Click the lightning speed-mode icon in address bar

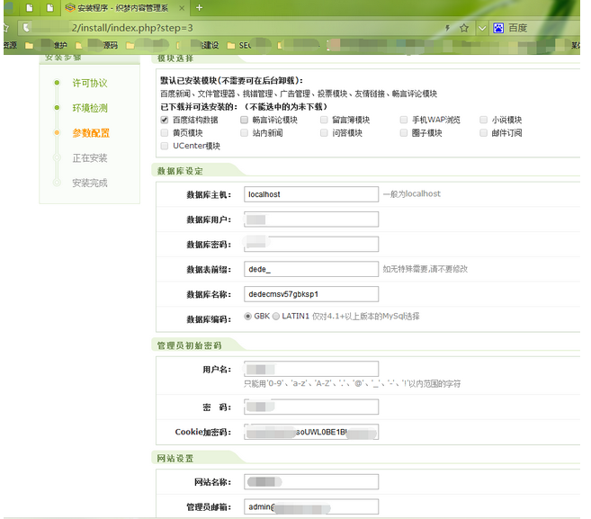[x=447, y=28]
